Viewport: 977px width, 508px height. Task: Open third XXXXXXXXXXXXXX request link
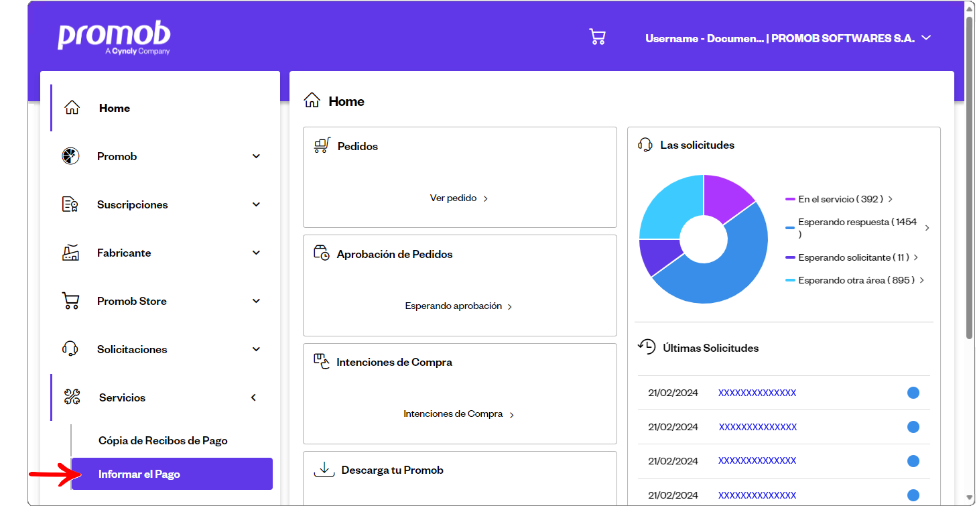[x=757, y=461]
